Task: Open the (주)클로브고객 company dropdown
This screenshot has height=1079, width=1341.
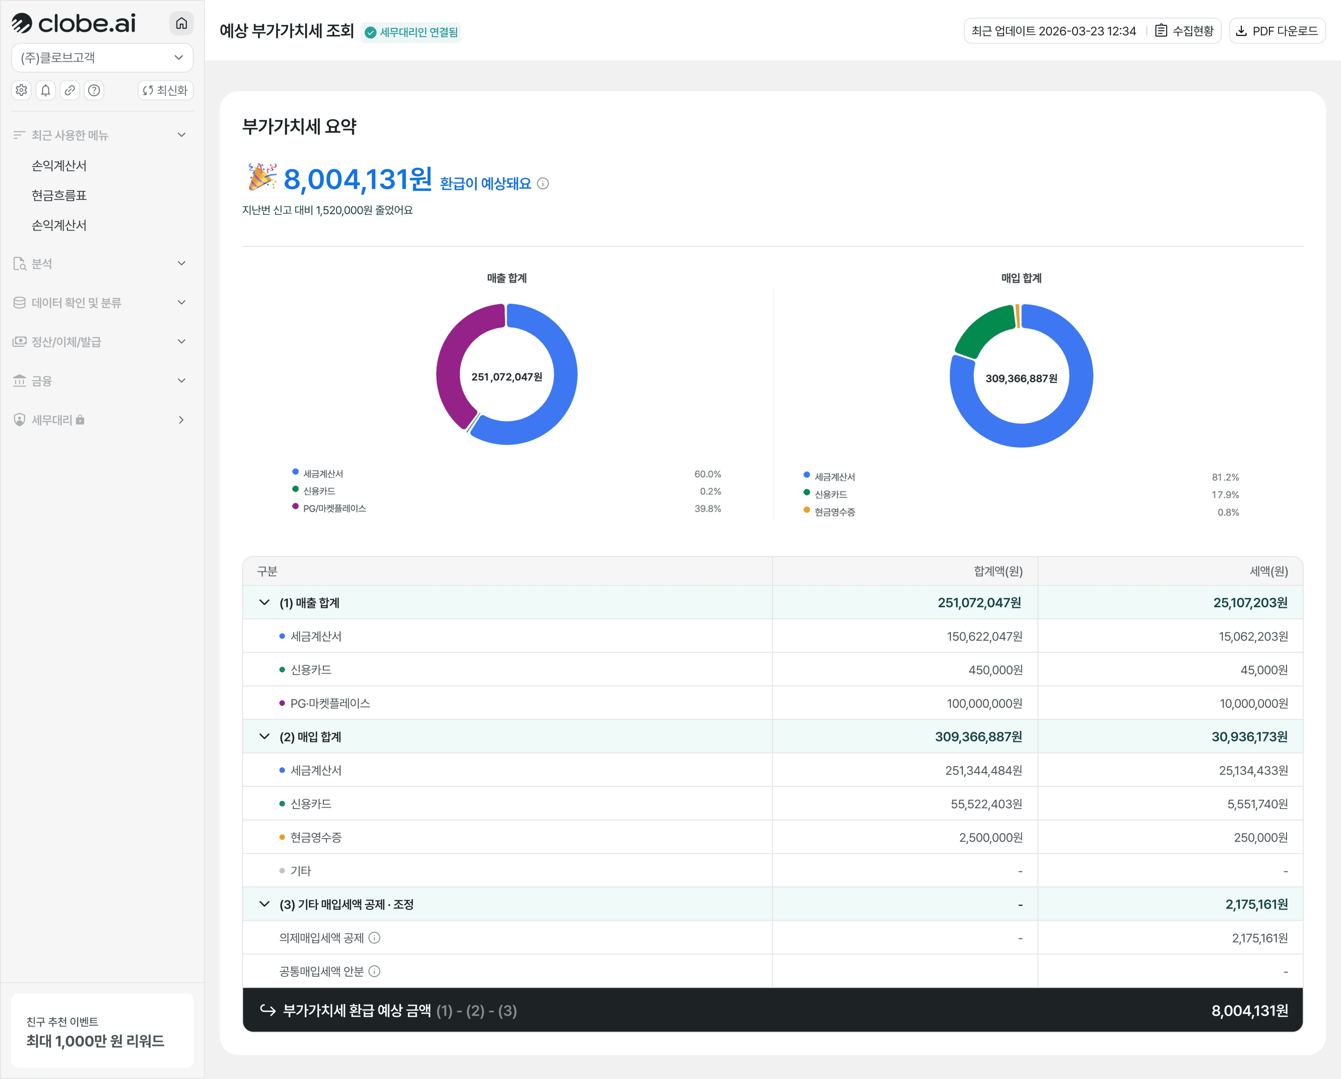Action: (102, 58)
